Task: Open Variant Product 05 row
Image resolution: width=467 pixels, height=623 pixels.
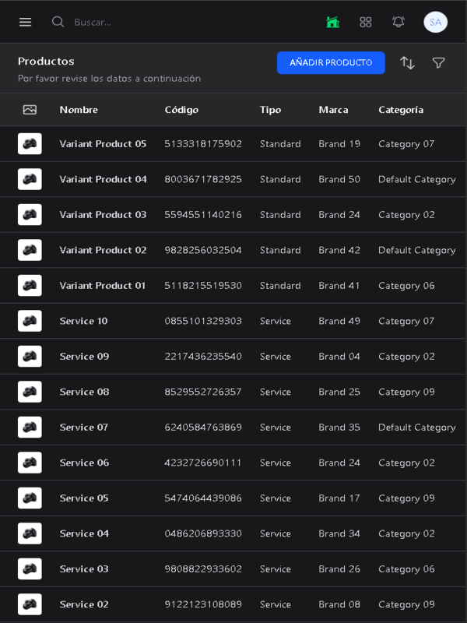Action: [x=103, y=144]
